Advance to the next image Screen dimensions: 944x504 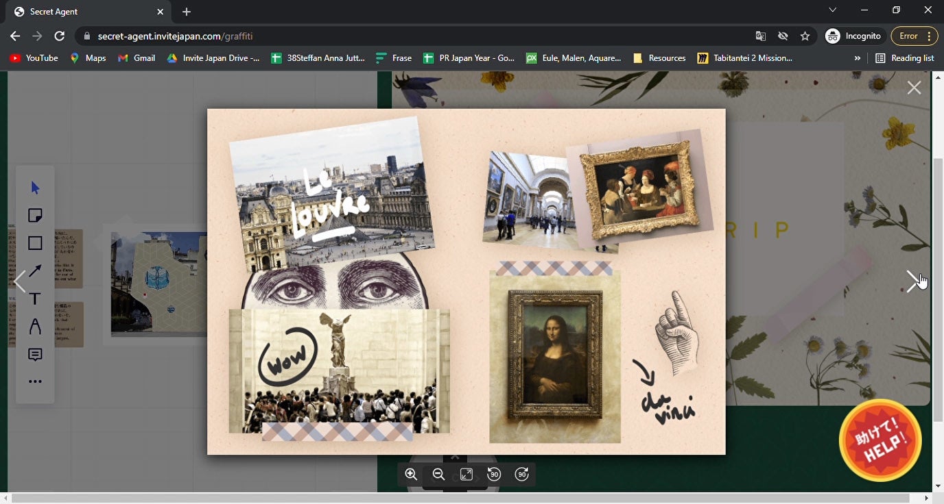tap(913, 281)
